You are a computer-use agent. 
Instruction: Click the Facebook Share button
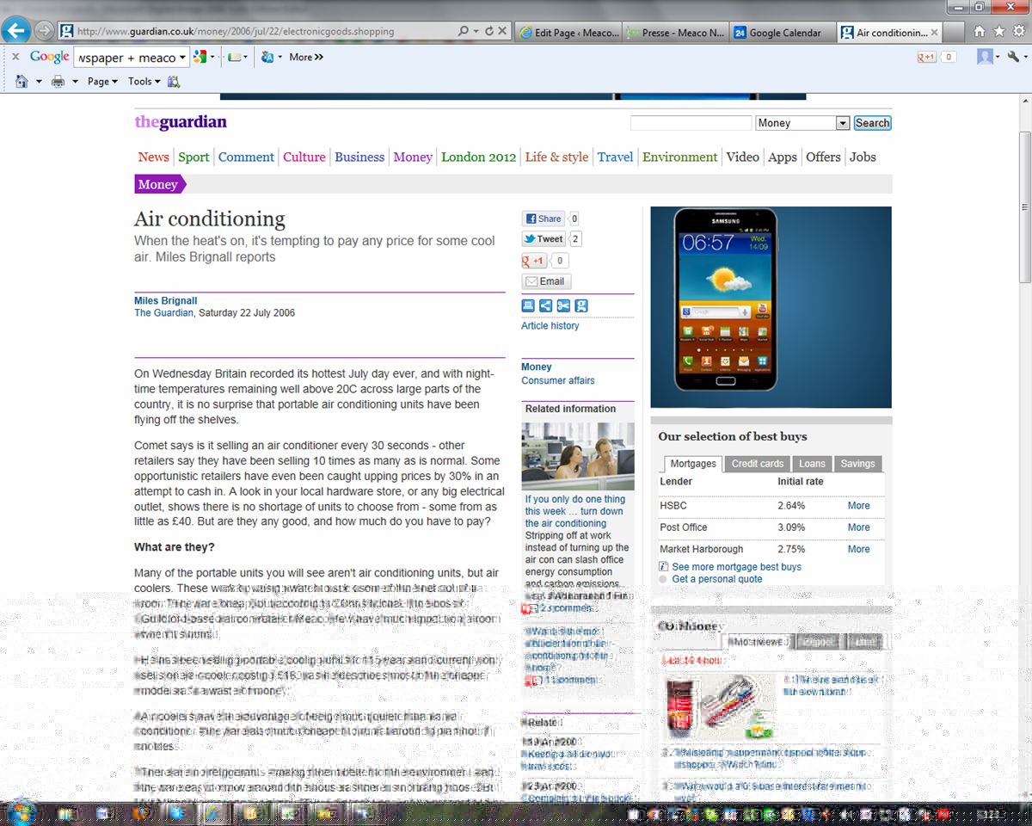click(x=543, y=219)
